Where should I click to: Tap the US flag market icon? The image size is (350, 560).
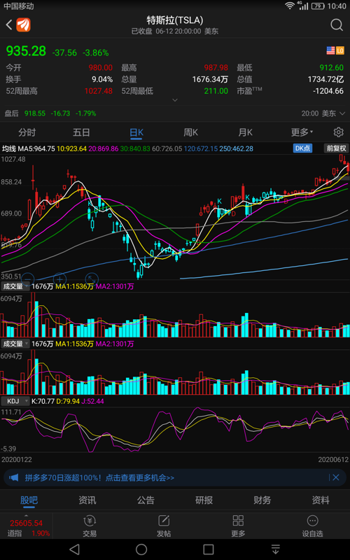(x=330, y=50)
